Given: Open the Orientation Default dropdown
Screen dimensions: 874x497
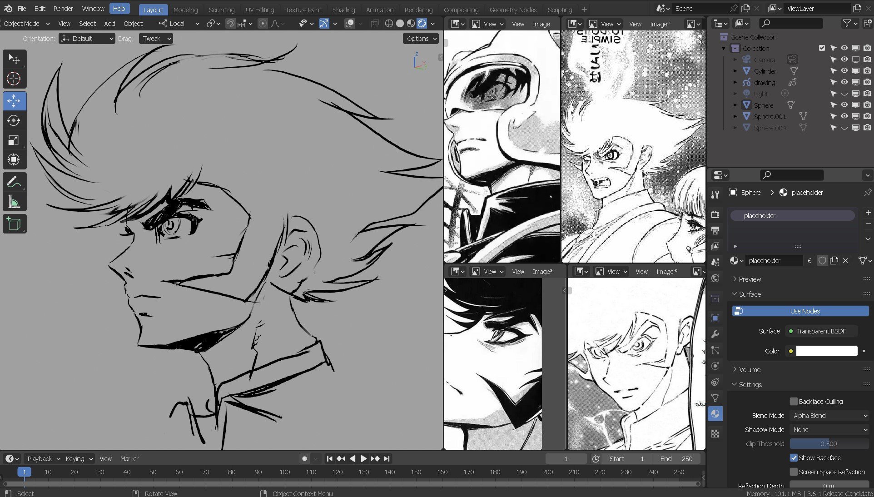Looking at the screenshot, I should (87, 39).
